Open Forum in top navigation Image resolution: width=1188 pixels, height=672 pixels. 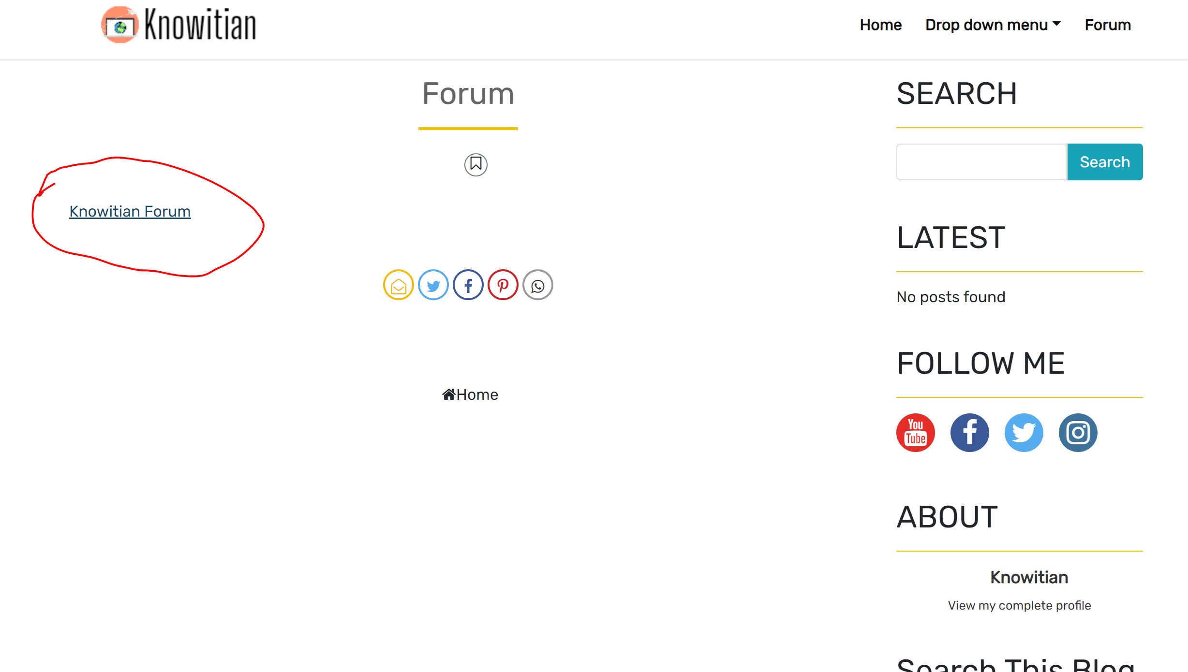(x=1107, y=25)
